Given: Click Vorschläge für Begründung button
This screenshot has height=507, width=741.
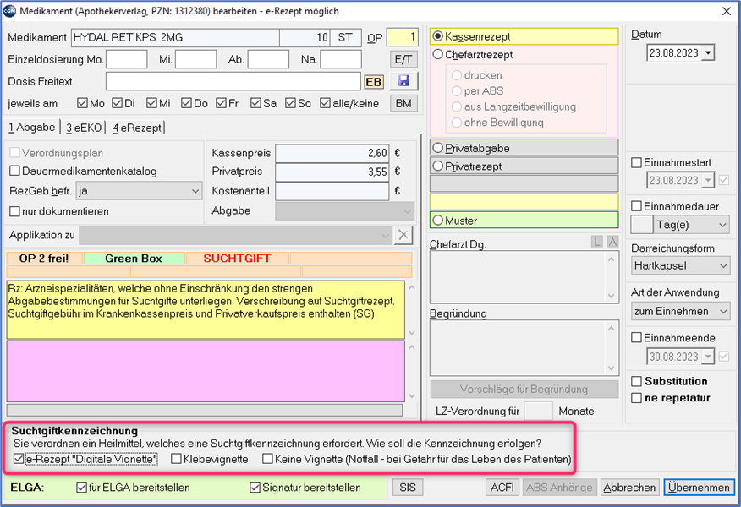Looking at the screenshot, I should 524,389.
